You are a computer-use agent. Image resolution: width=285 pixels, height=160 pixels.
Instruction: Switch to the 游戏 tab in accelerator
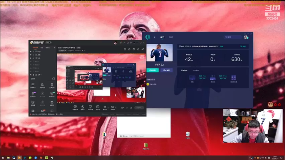tap(171, 37)
